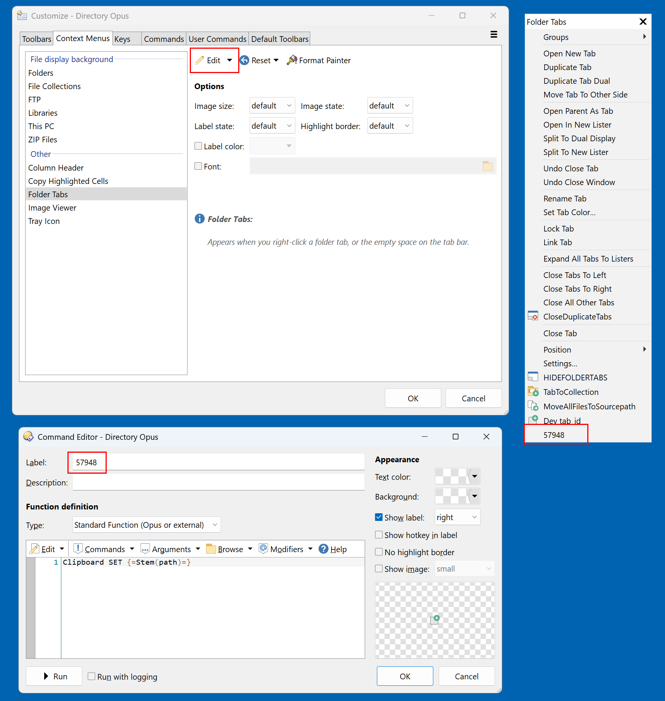665x701 pixels.
Task: Click Cancel in the Customize dialog
Action: click(x=473, y=398)
